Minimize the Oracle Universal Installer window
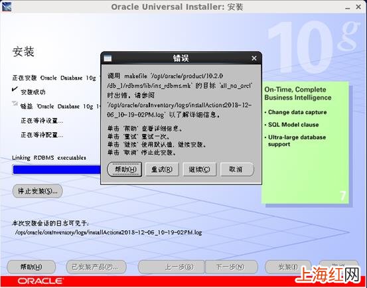Image resolution: width=367 pixels, height=288 pixels. (x=348, y=7)
